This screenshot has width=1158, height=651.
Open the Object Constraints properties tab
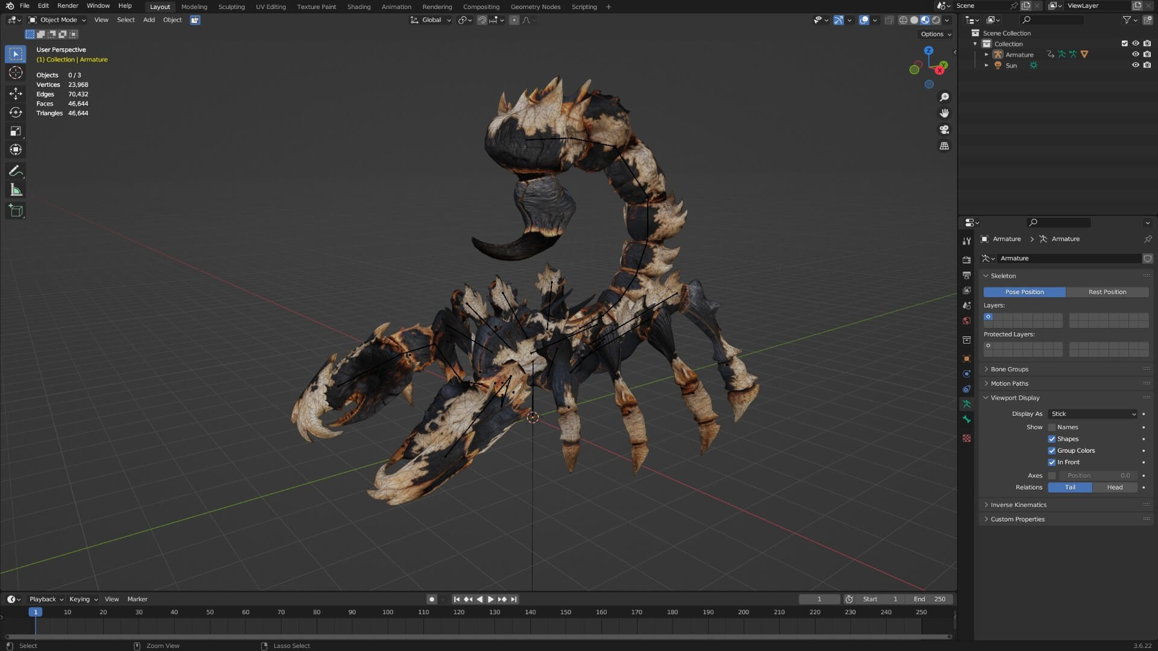click(x=967, y=389)
